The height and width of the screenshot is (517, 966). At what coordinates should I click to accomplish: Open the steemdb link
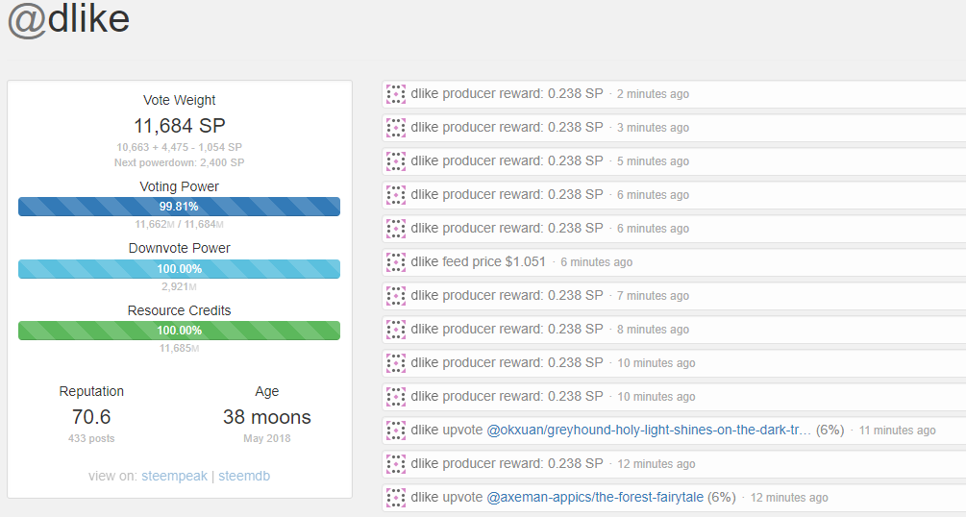pos(244,476)
